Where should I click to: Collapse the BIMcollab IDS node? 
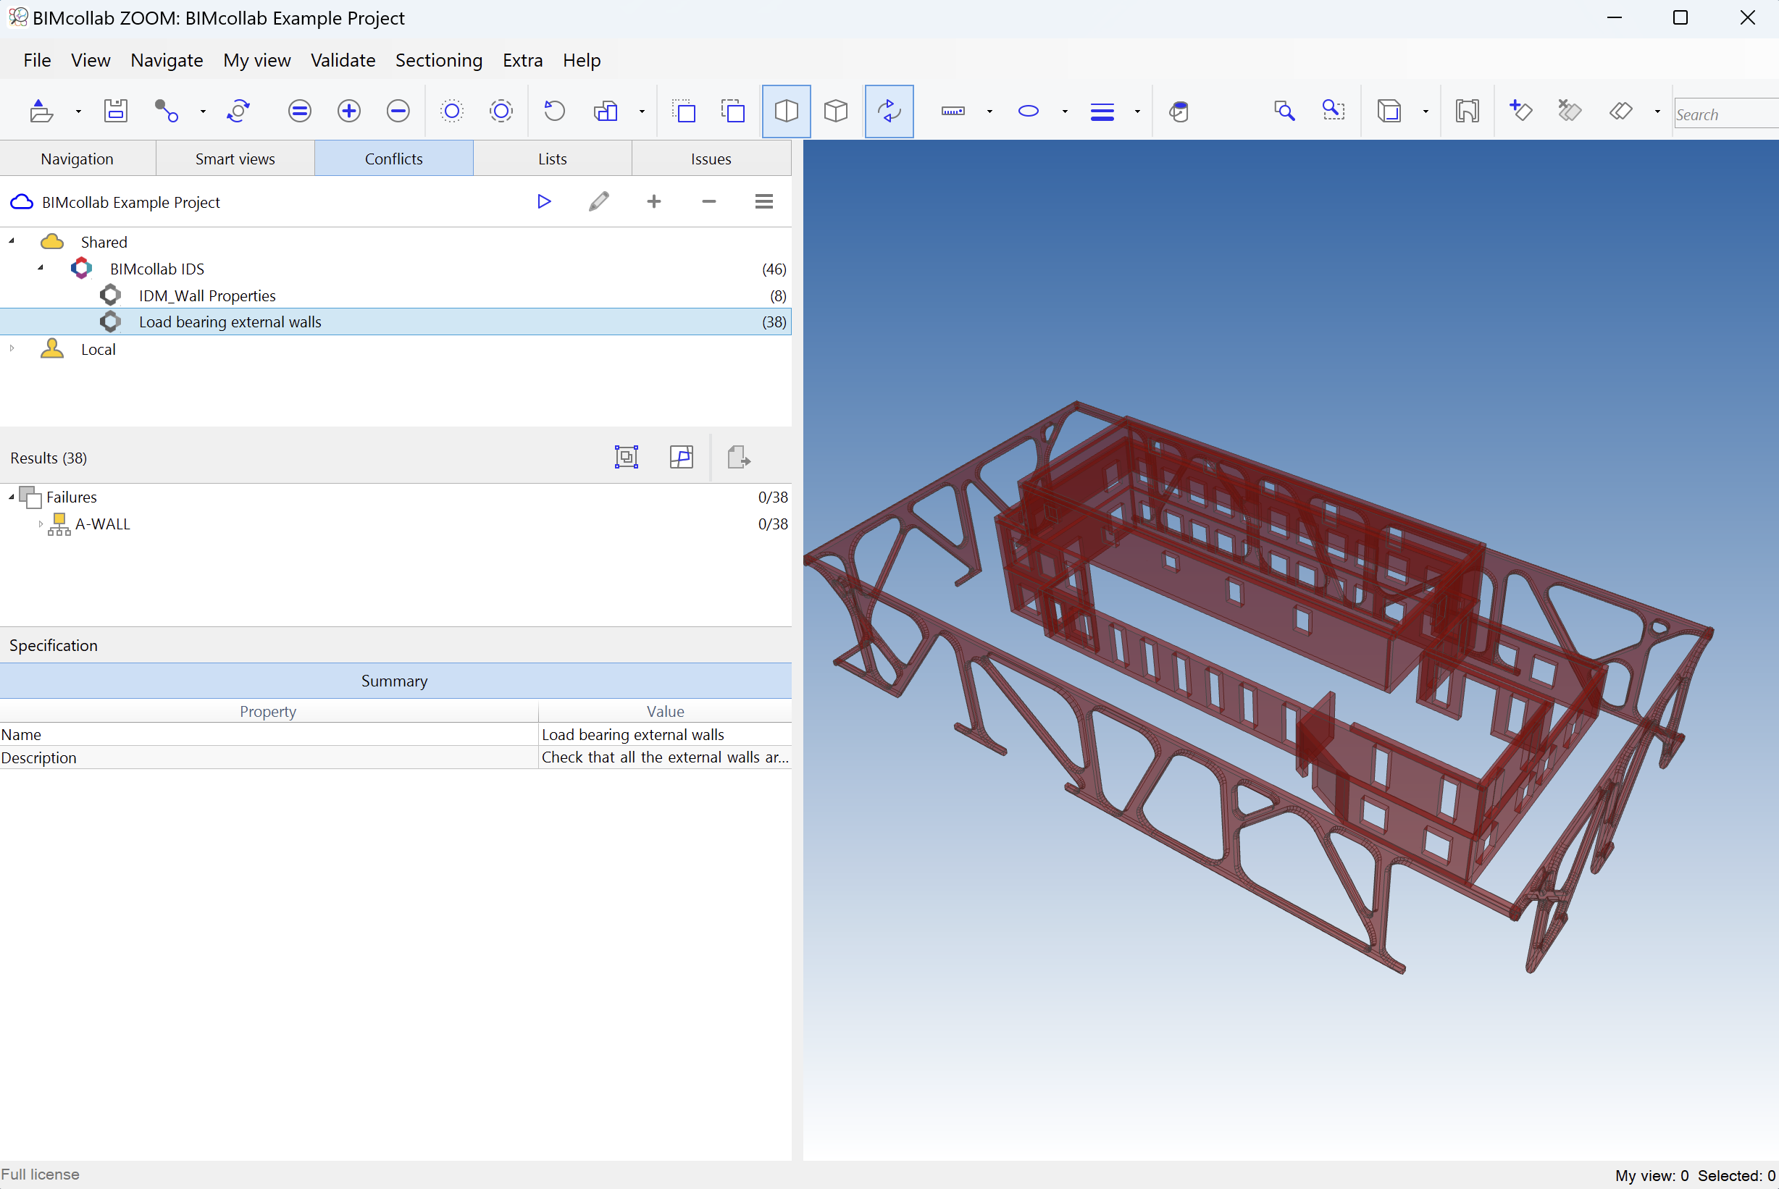pos(40,268)
